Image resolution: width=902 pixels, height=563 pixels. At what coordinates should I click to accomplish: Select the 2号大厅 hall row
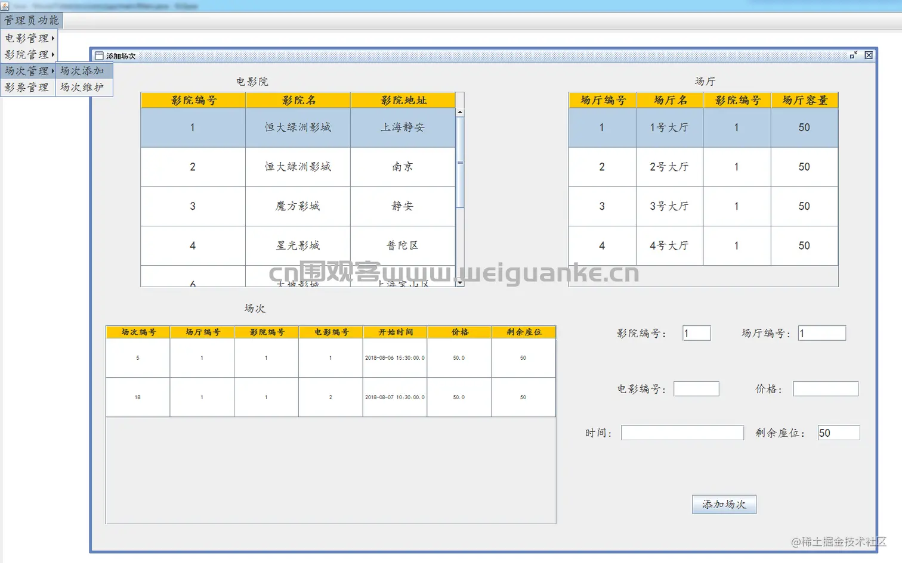703,167
